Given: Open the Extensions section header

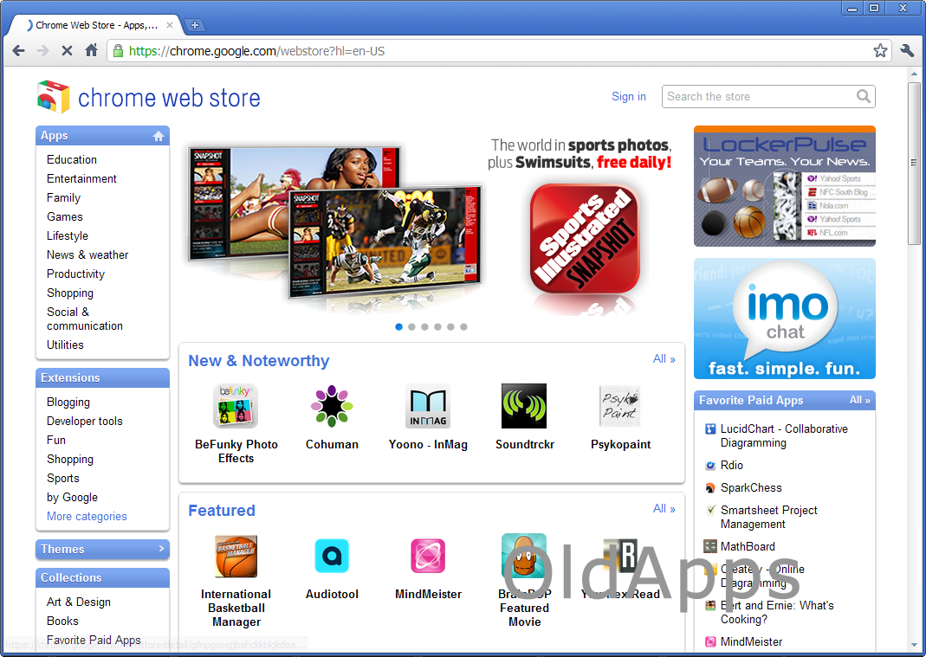Looking at the screenshot, I should pyautogui.click(x=102, y=377).
